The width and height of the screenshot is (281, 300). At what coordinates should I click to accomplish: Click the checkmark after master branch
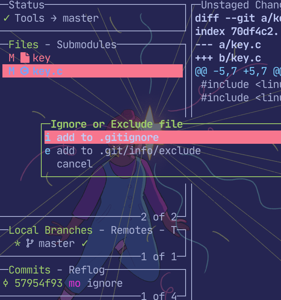tap(85, 243)
